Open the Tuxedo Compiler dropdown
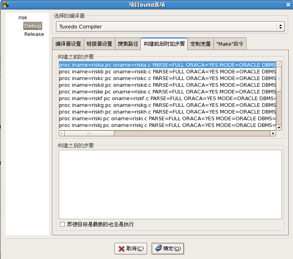Screen dimensions: 293x259 click(x=170, y=26)
